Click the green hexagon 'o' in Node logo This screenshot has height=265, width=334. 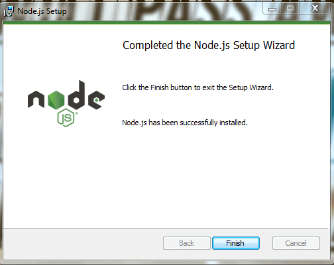(56, 100)
